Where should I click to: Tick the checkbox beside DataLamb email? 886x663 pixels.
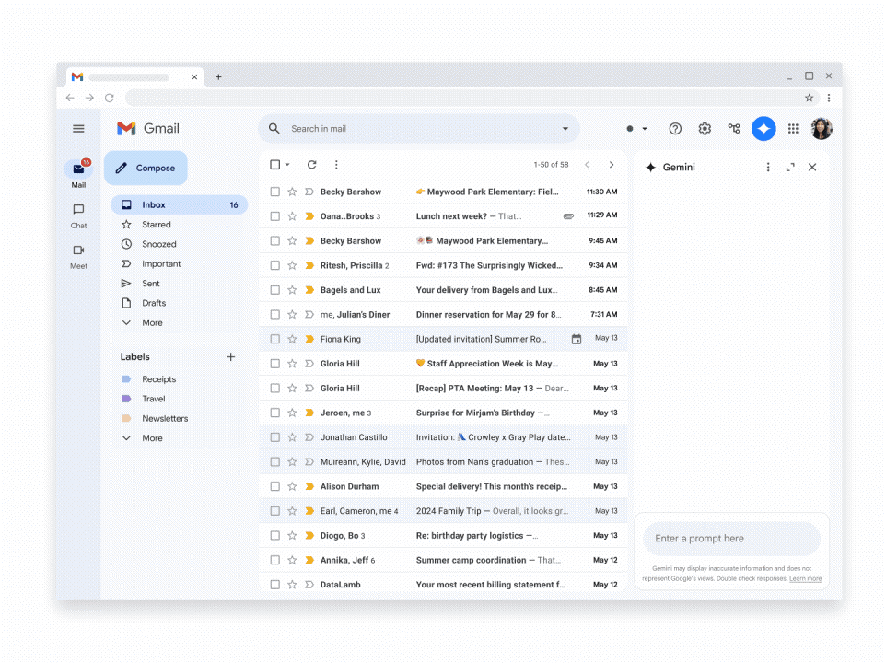click(x=274, y=585)
